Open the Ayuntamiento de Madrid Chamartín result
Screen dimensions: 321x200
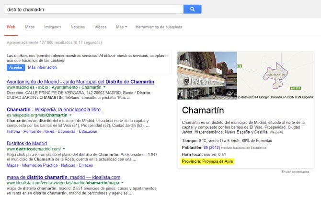point(80,82)
